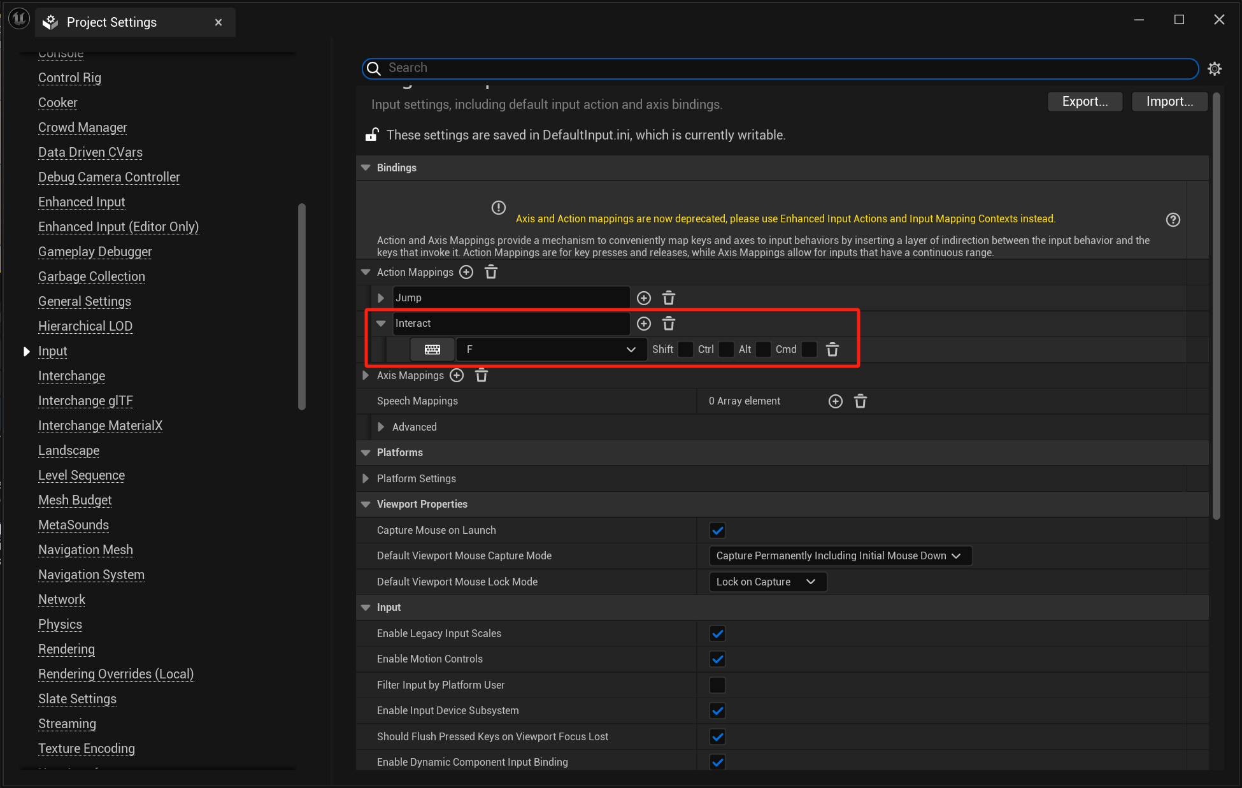Expand the Axis Mappings list
Screen dimensions: 1242x788
click(366, 375)
